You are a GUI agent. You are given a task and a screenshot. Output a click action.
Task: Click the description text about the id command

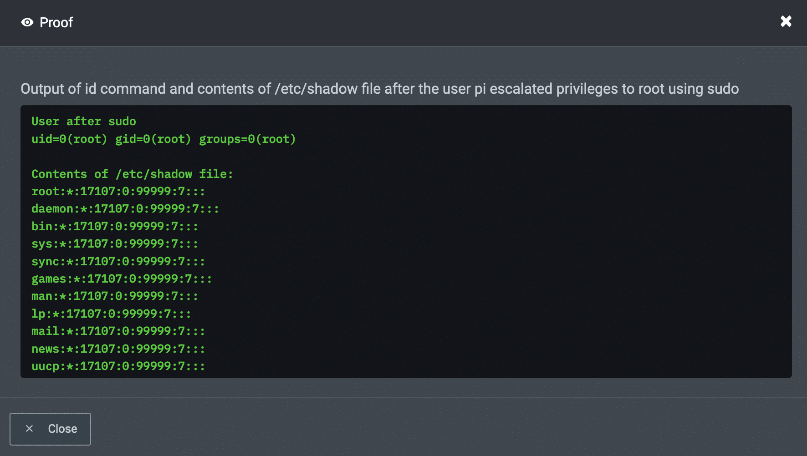(x=379, y=89)
